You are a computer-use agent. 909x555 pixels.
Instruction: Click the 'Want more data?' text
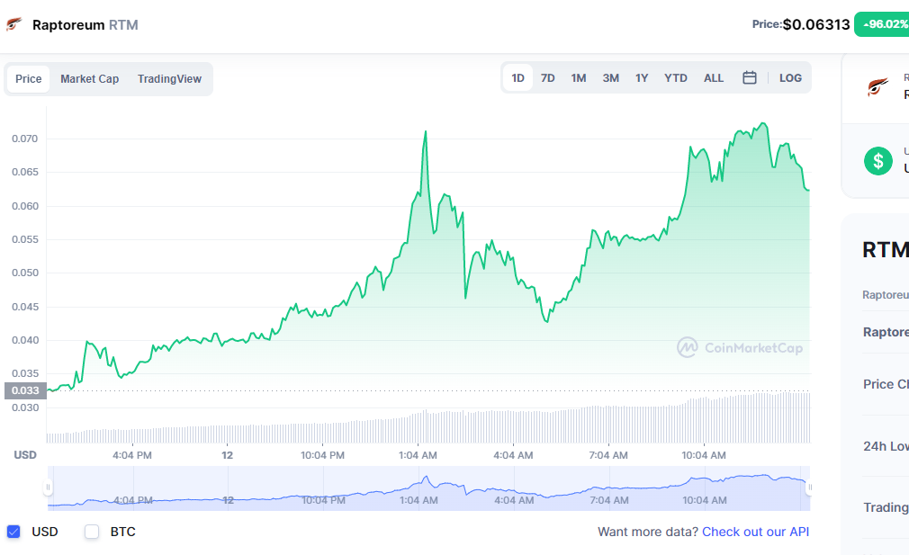point(647,532)
